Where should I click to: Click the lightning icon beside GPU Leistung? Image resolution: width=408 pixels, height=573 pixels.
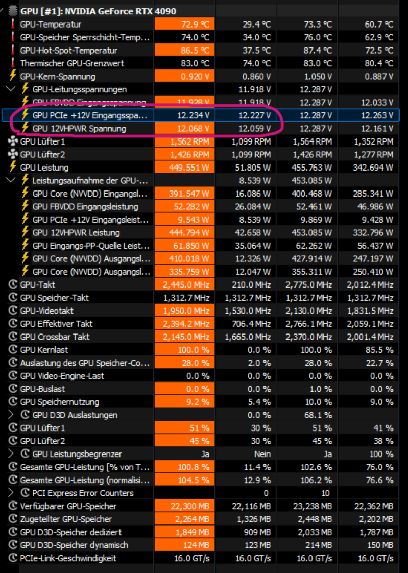pyautogui.click(x=13, y=166)
